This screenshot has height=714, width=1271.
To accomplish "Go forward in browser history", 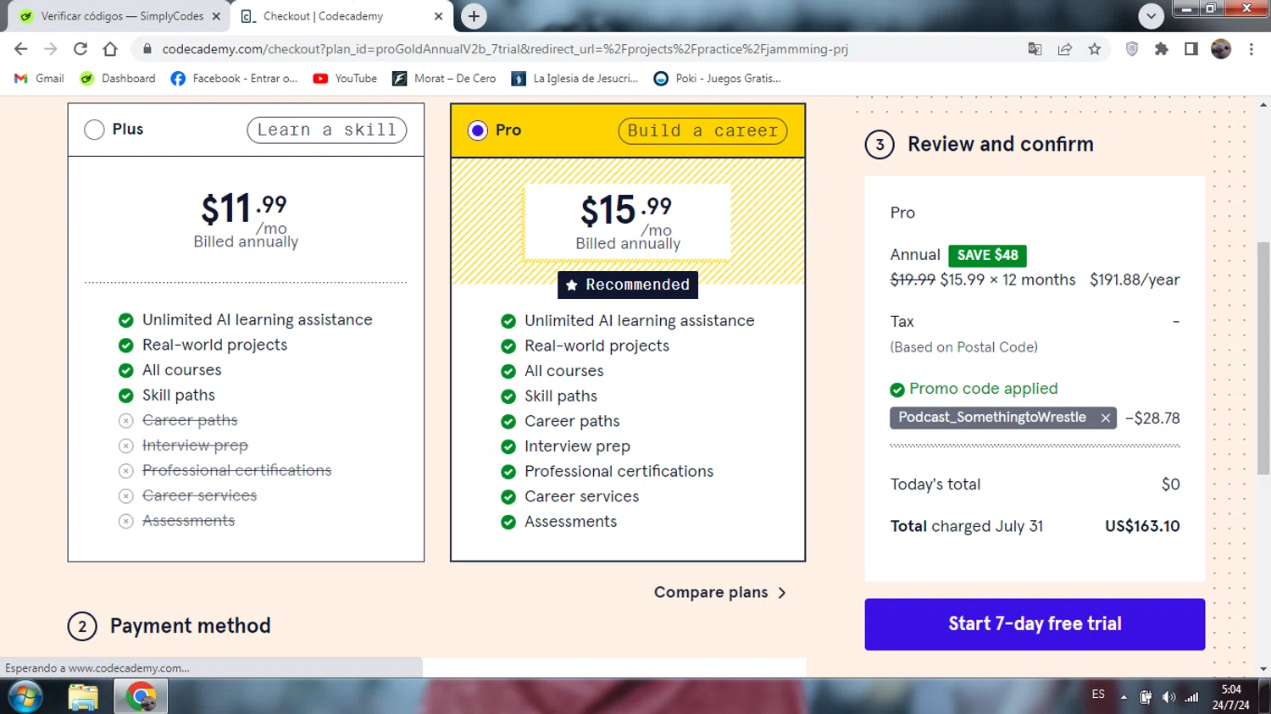I will click(x=51, y=49).
